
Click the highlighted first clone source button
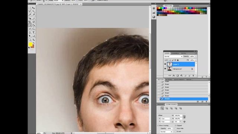point(162,108)
